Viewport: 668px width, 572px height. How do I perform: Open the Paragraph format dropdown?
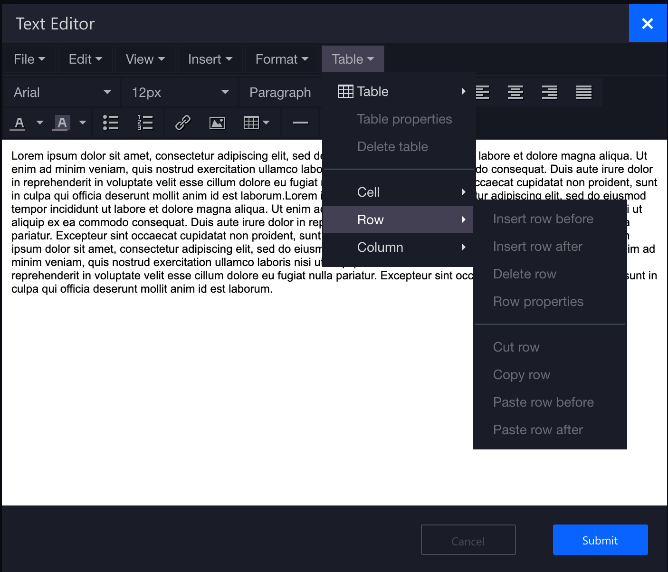280,92
